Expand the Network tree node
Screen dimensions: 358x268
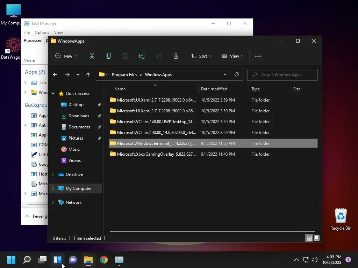click(x=53, y=202)
